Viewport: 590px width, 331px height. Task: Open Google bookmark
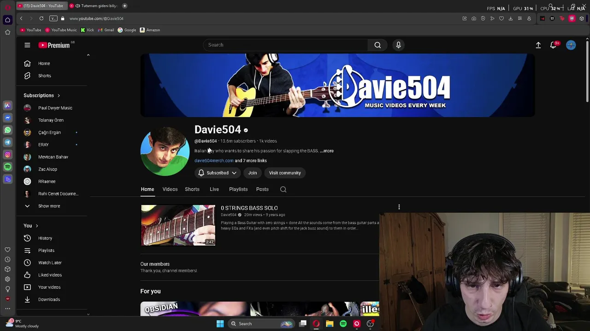(x=127, y=30)
